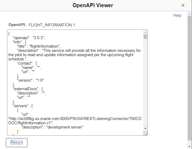This screenshot has width=192, height=149.
Task: Click the text area's scroll down arrow
Action: [x=145, y=129]
